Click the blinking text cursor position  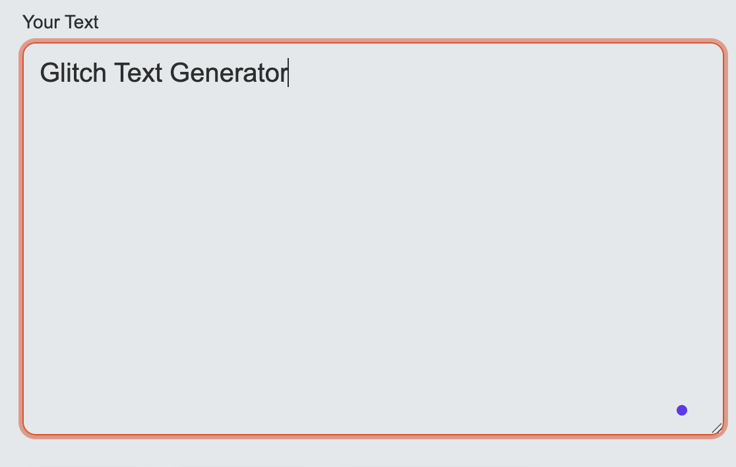(288, 73)
